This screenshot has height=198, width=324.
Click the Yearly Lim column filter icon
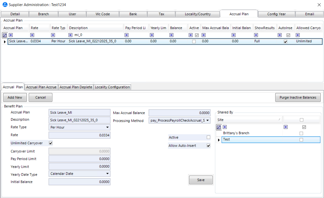click(152, 35)
